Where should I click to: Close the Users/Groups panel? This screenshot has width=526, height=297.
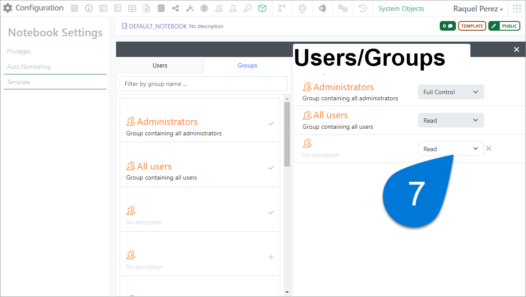(x=517, y=49)
